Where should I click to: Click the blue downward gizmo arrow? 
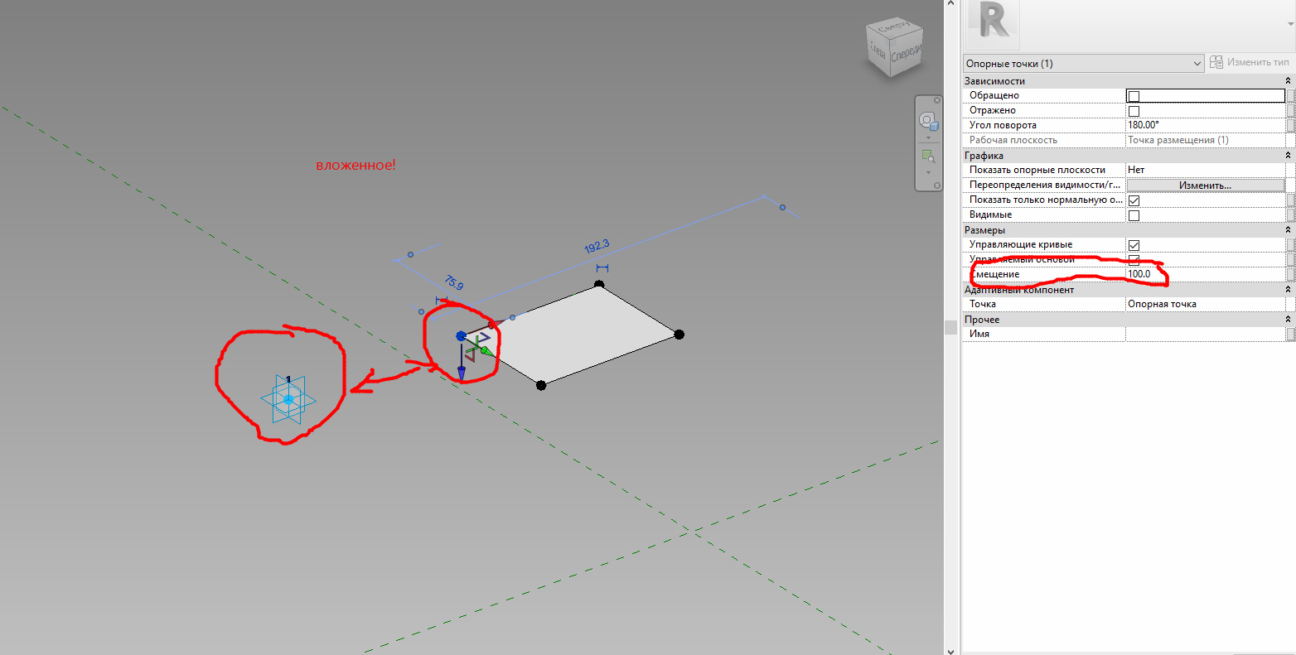[462, 373]
